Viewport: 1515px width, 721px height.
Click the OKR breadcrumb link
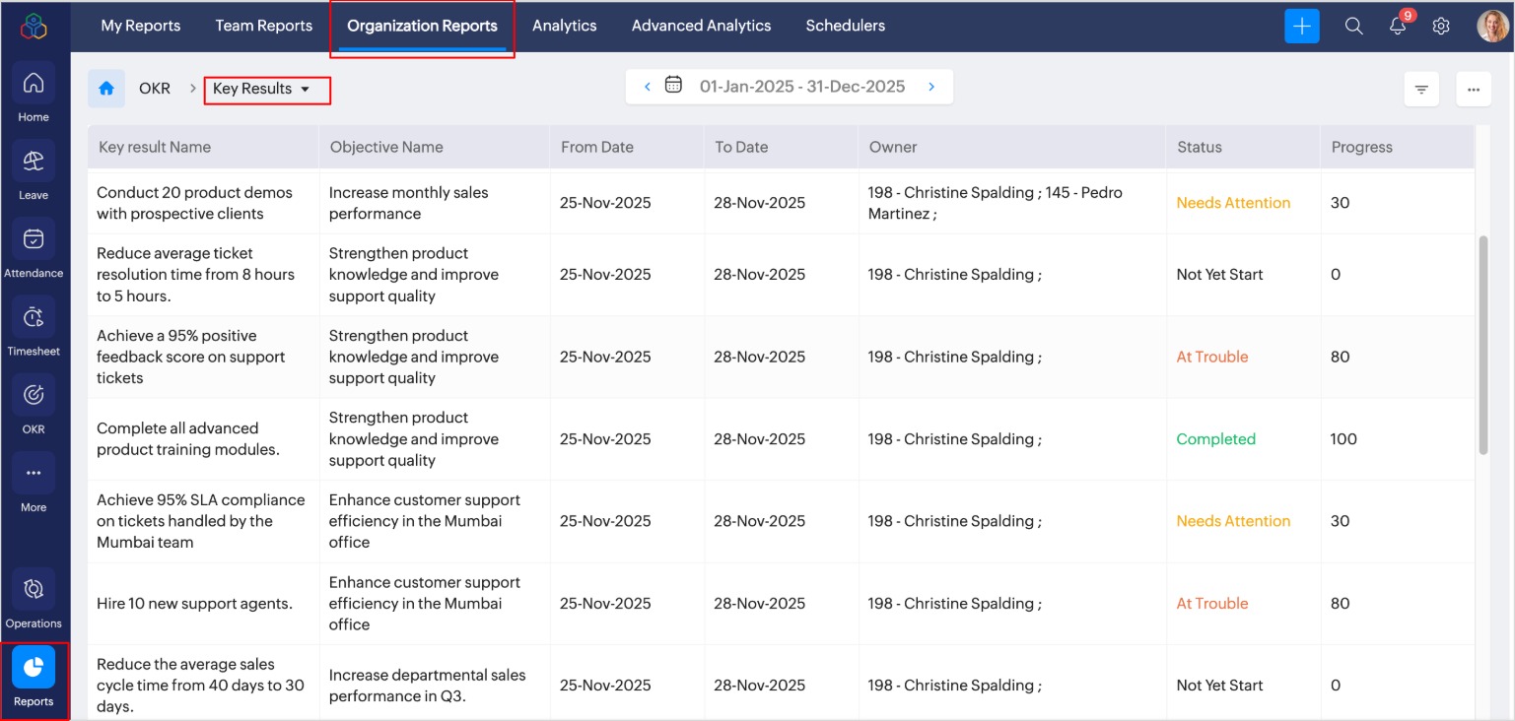(155, 89)
